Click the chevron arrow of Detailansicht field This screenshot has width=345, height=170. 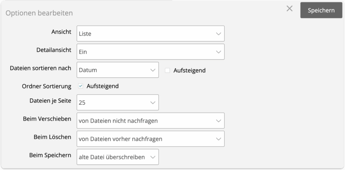[x=218, y=52]
